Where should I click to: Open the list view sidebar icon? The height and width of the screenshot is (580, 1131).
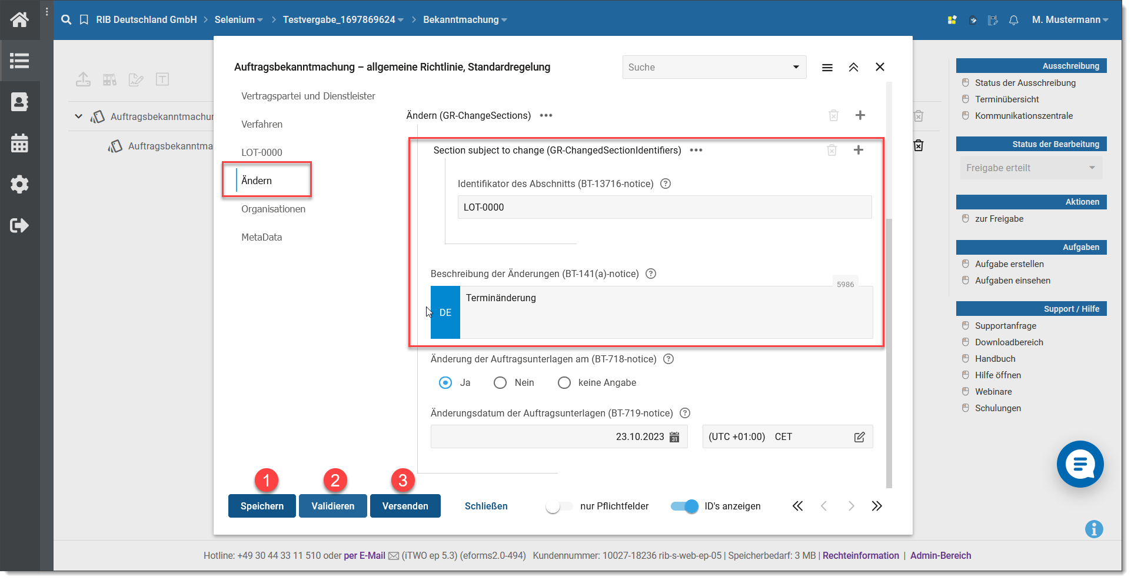click(x=19, y=61)
